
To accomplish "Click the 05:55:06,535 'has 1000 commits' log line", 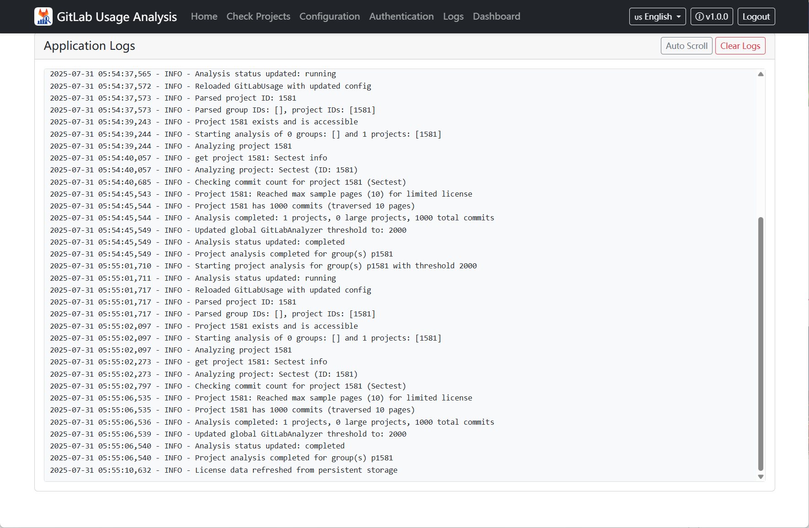I will point(232,410).
